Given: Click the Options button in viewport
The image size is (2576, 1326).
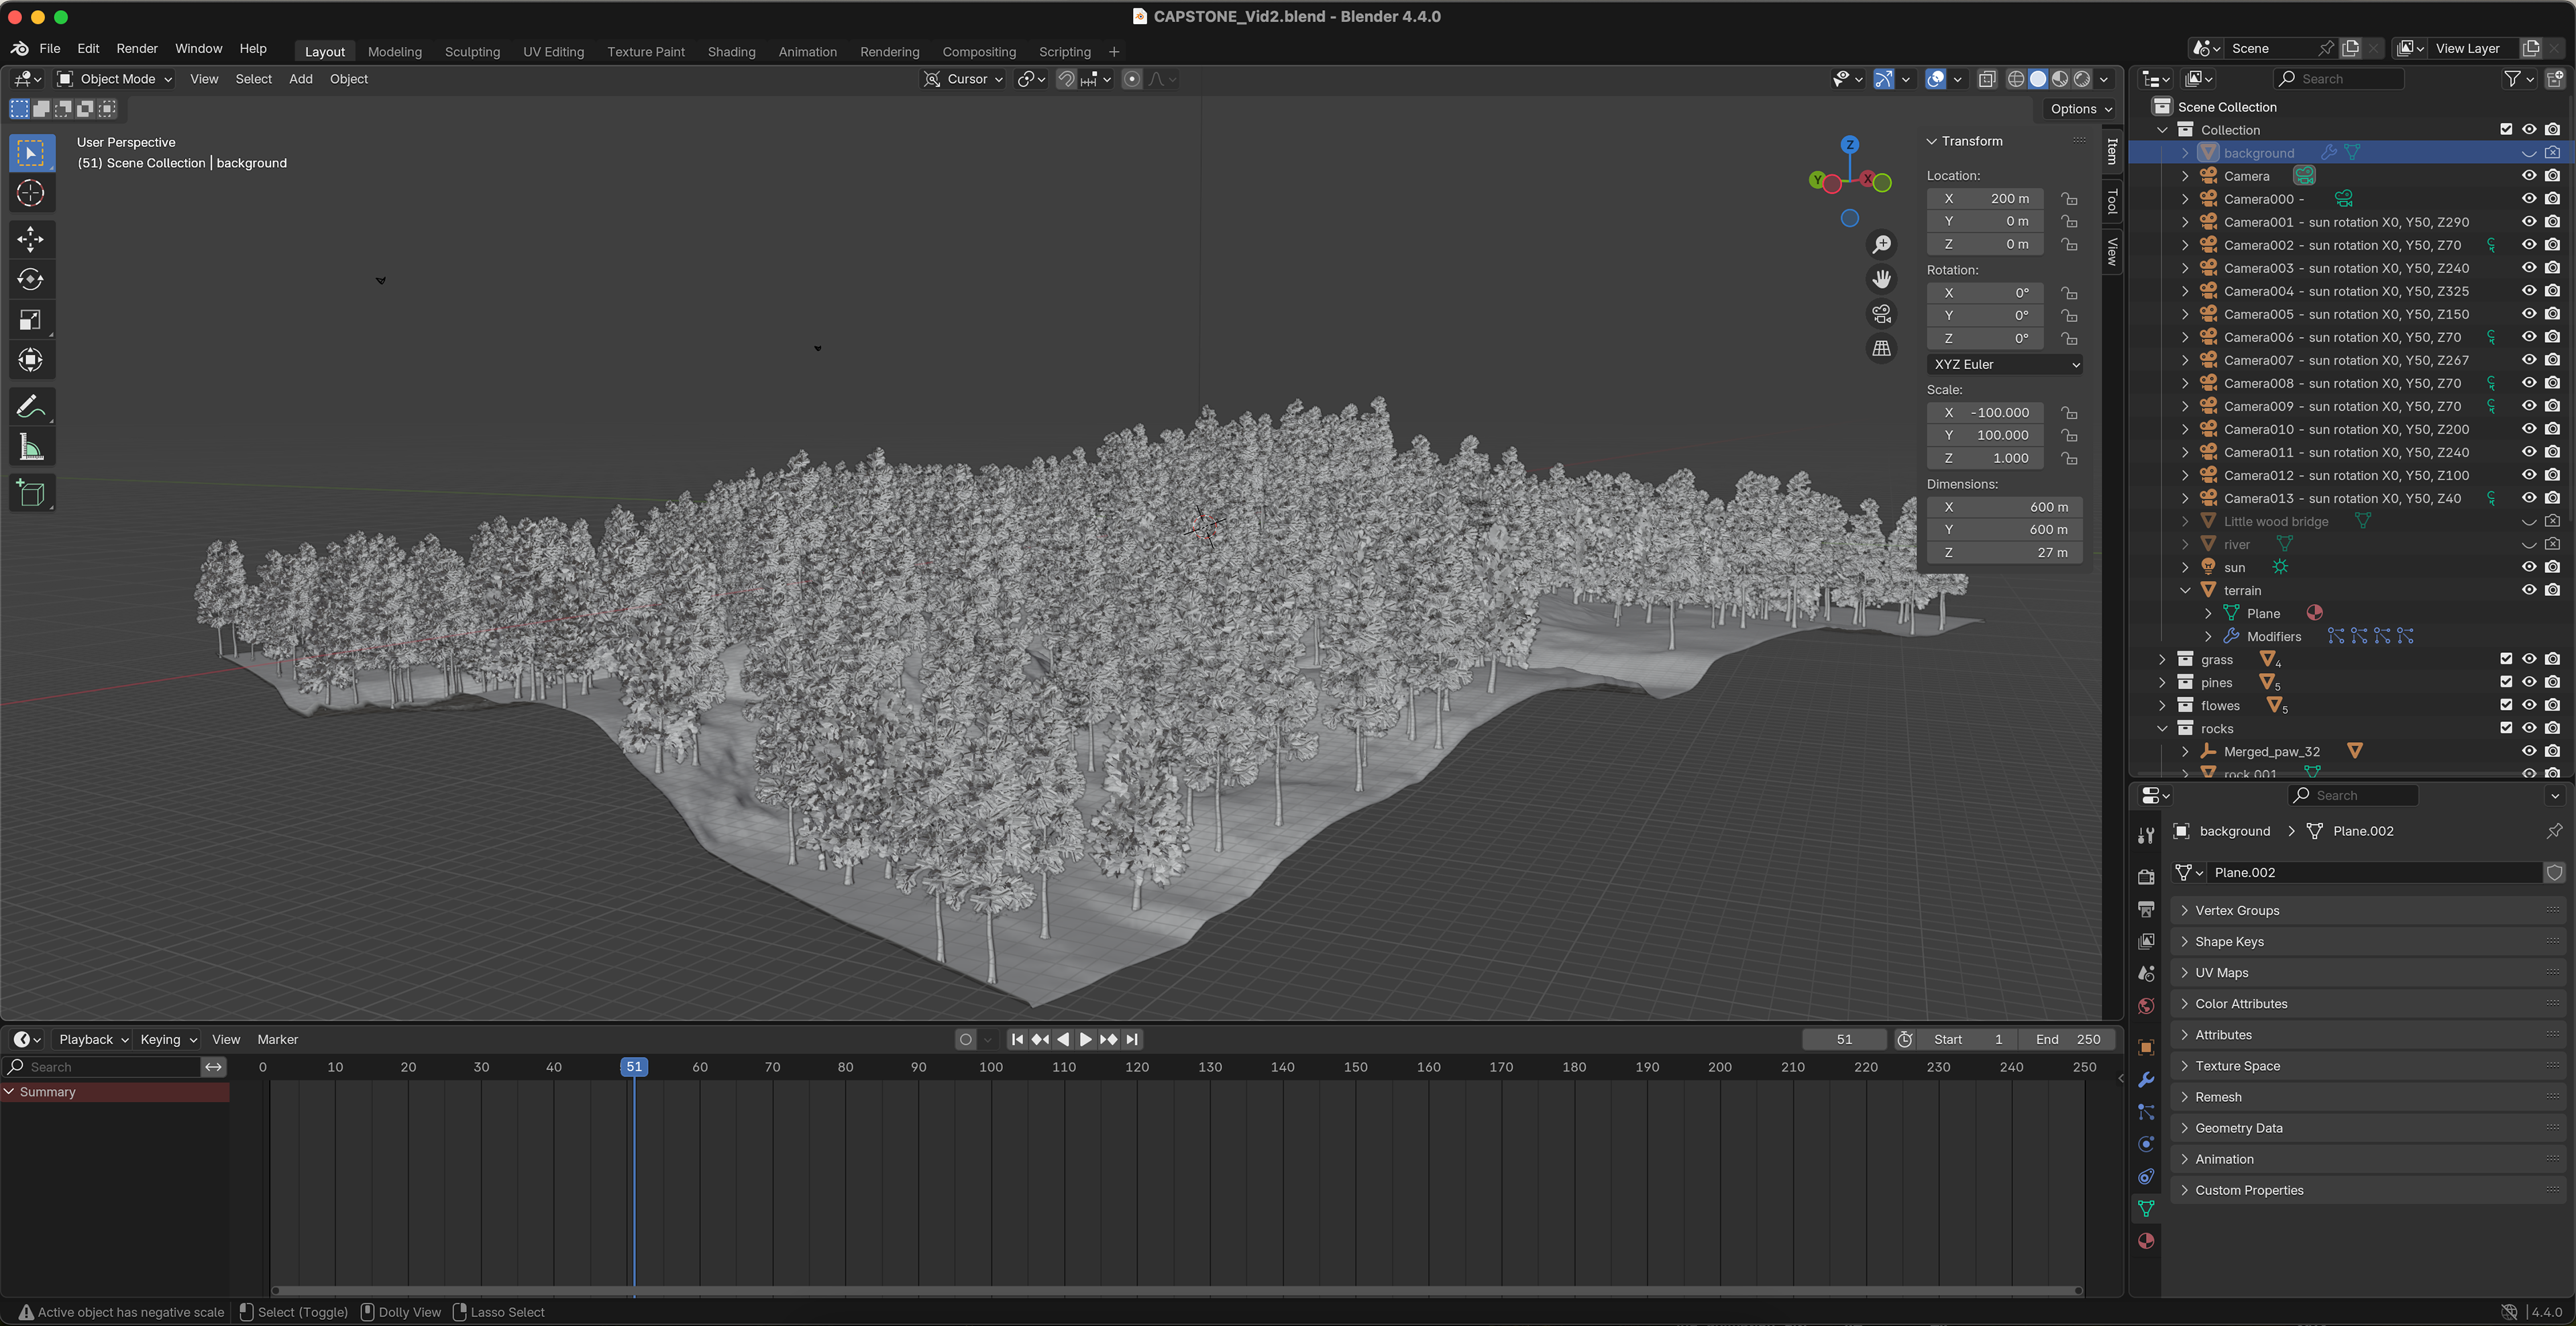Looking at the screenshot, I should (x=2079, y=109).
